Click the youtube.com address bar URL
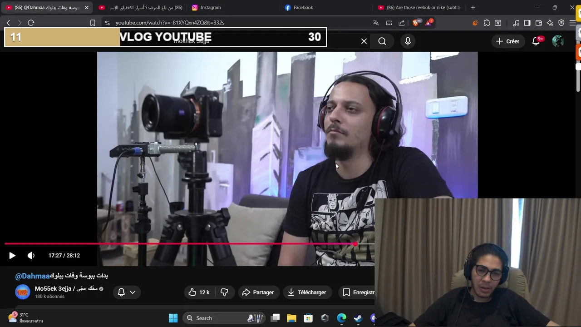 pos(170,23)
